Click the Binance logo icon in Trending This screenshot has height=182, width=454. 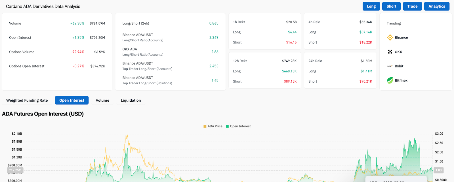point(390,37)
